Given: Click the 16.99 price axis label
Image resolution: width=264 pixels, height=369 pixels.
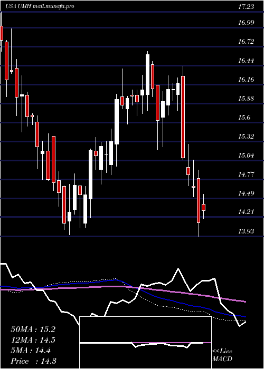Looking at the screenshot, I should point(246,23).
